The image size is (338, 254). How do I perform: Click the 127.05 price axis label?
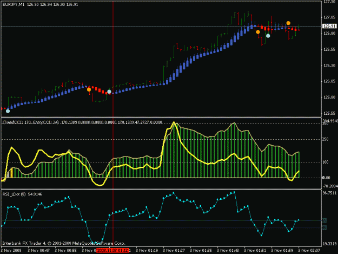click(329, 17)
